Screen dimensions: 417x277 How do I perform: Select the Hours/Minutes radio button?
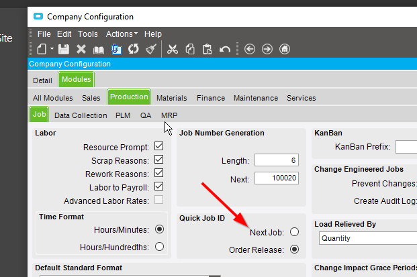[x=159, y=229]
